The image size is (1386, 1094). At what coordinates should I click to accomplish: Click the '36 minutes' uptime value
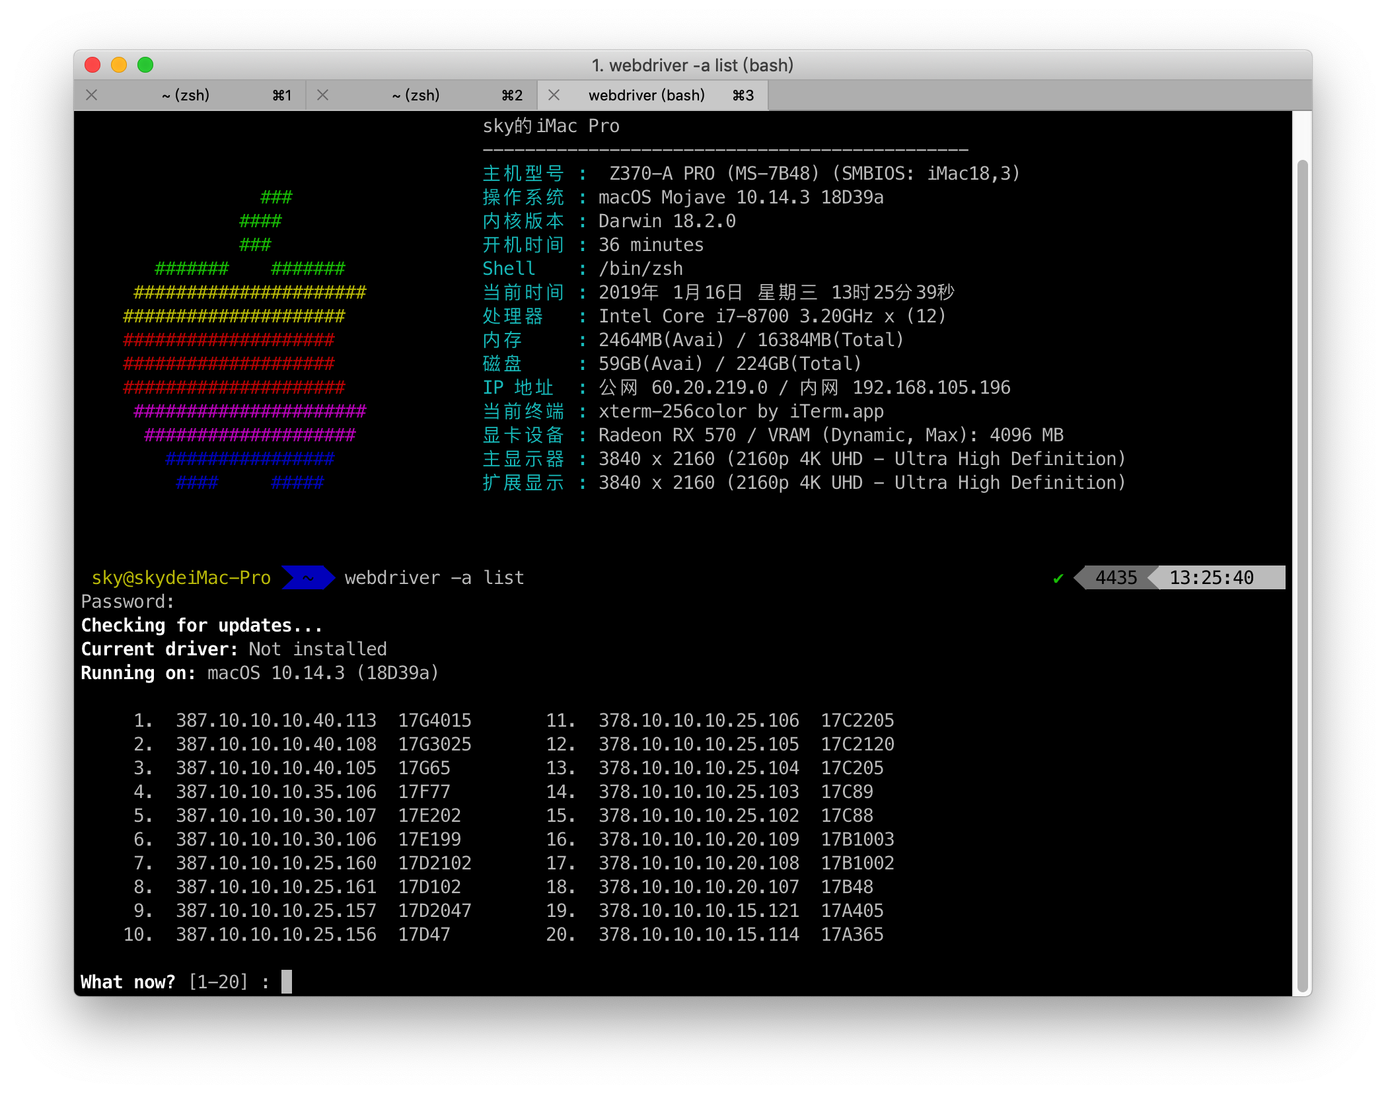click(651, 245)
